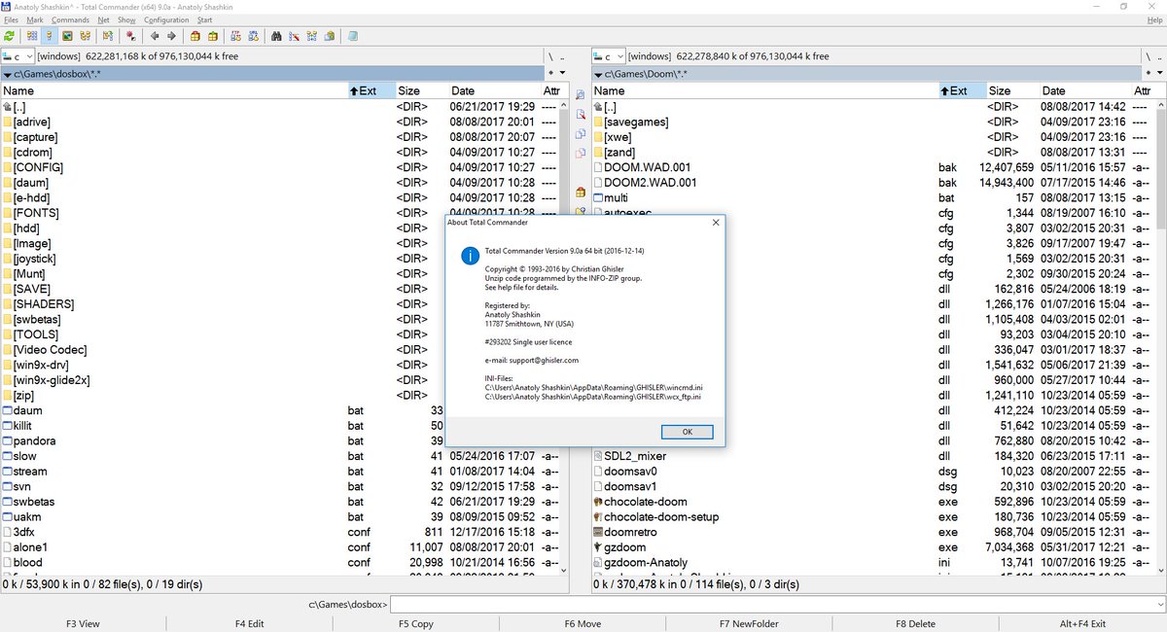This screenshot has height=632, width=1167.
Task: Click the new FTP connection icon
Action: coord(253,36)
